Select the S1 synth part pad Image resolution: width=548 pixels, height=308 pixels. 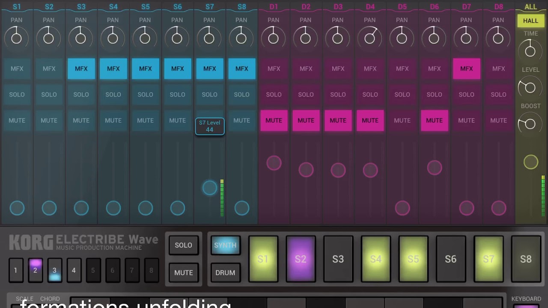click(x=263, y=259)
